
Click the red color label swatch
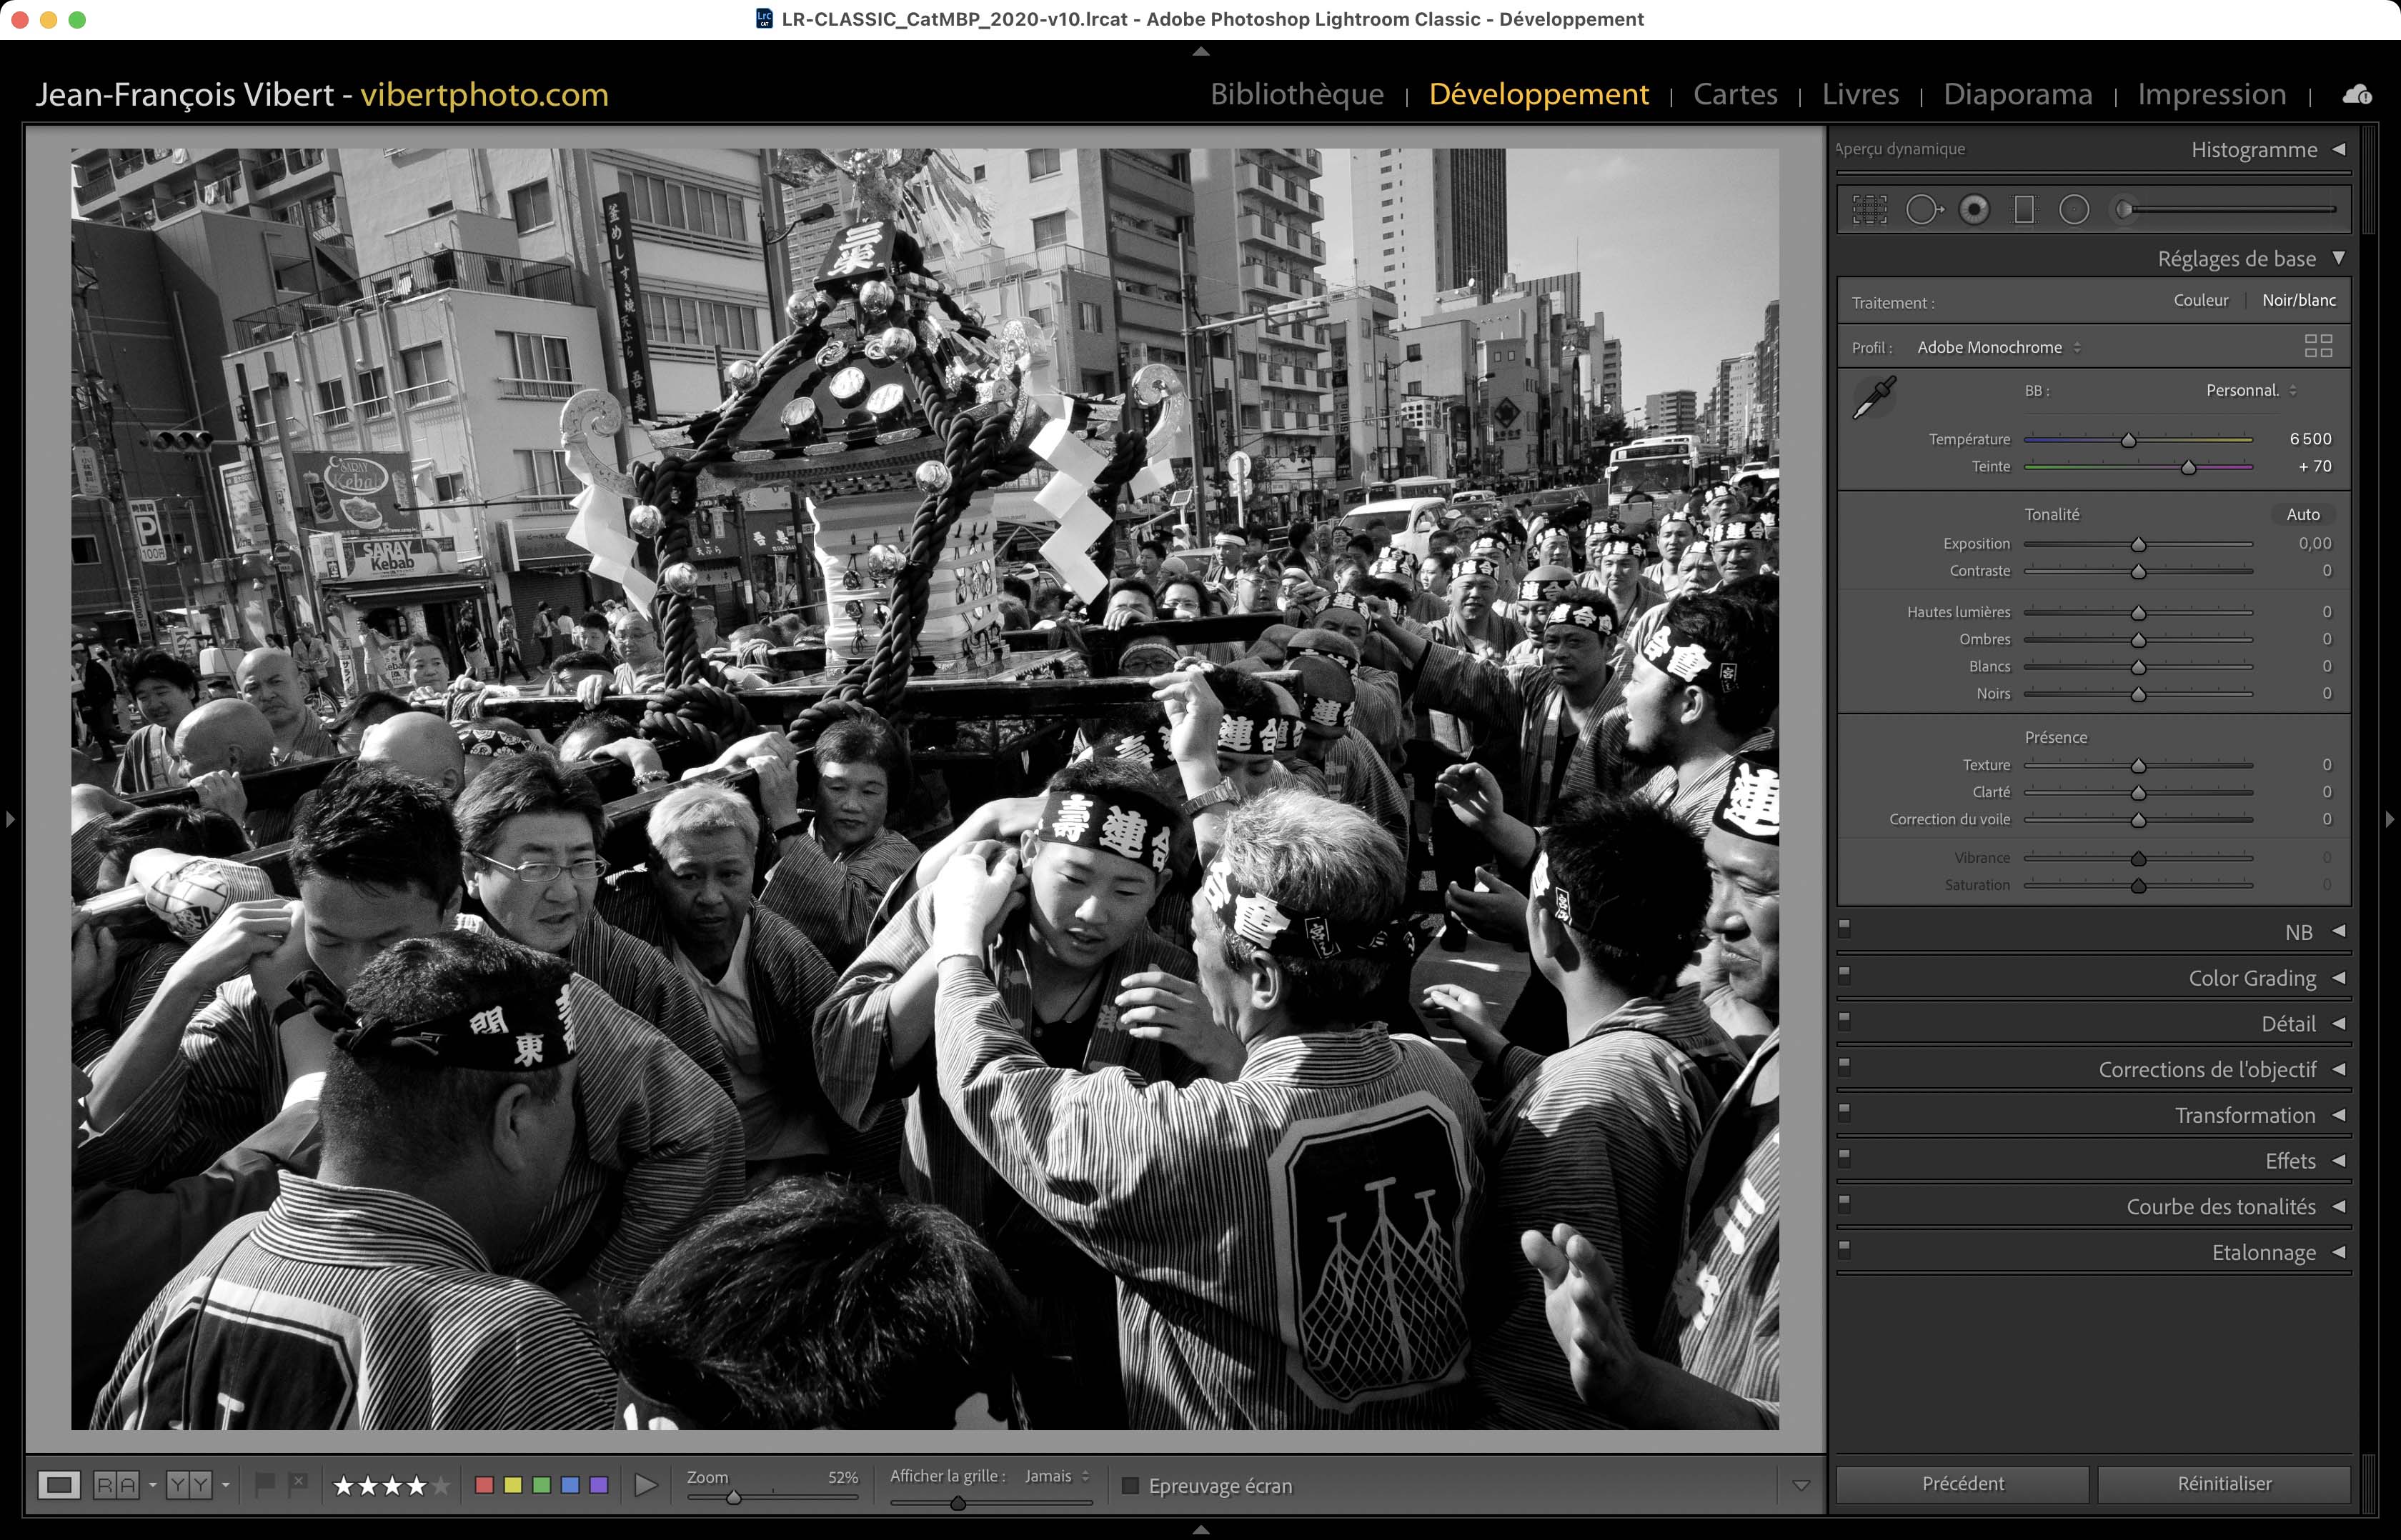coord(484,1485)
